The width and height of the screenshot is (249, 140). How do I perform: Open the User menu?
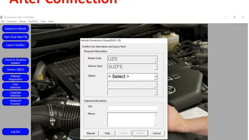click(x=43, y=21)
